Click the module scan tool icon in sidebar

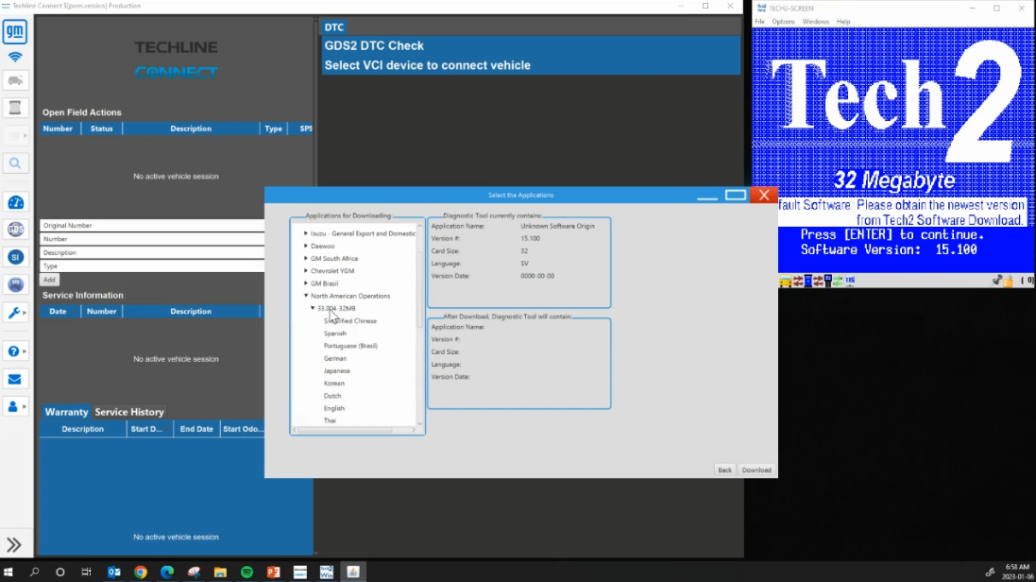[x=14, y=108]
